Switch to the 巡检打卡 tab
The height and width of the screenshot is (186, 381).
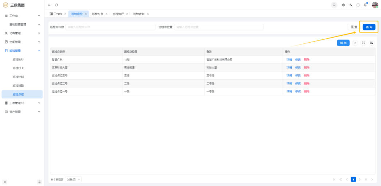pos(98,14)
